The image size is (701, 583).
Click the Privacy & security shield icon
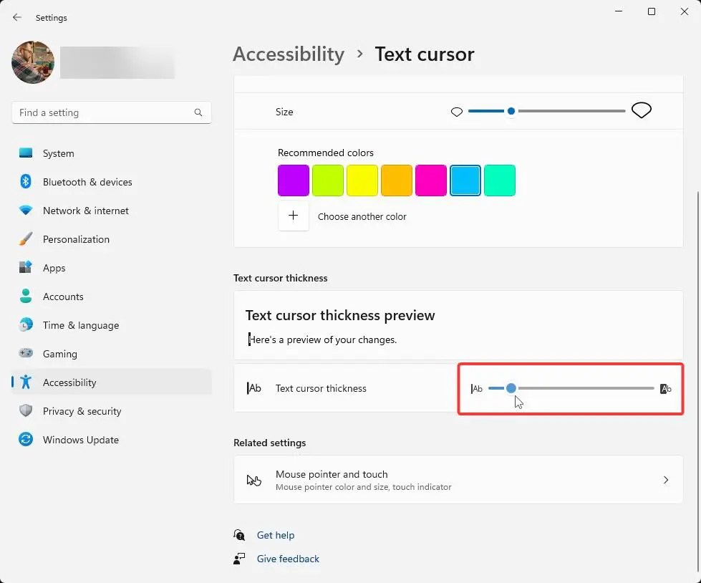26,410
